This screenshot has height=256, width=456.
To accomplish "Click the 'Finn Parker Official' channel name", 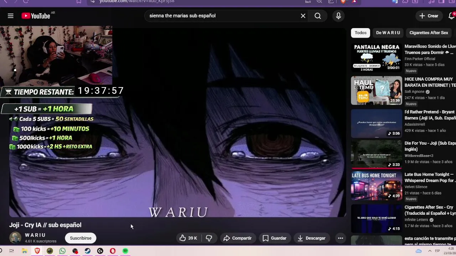I will [x=420, y=59].
